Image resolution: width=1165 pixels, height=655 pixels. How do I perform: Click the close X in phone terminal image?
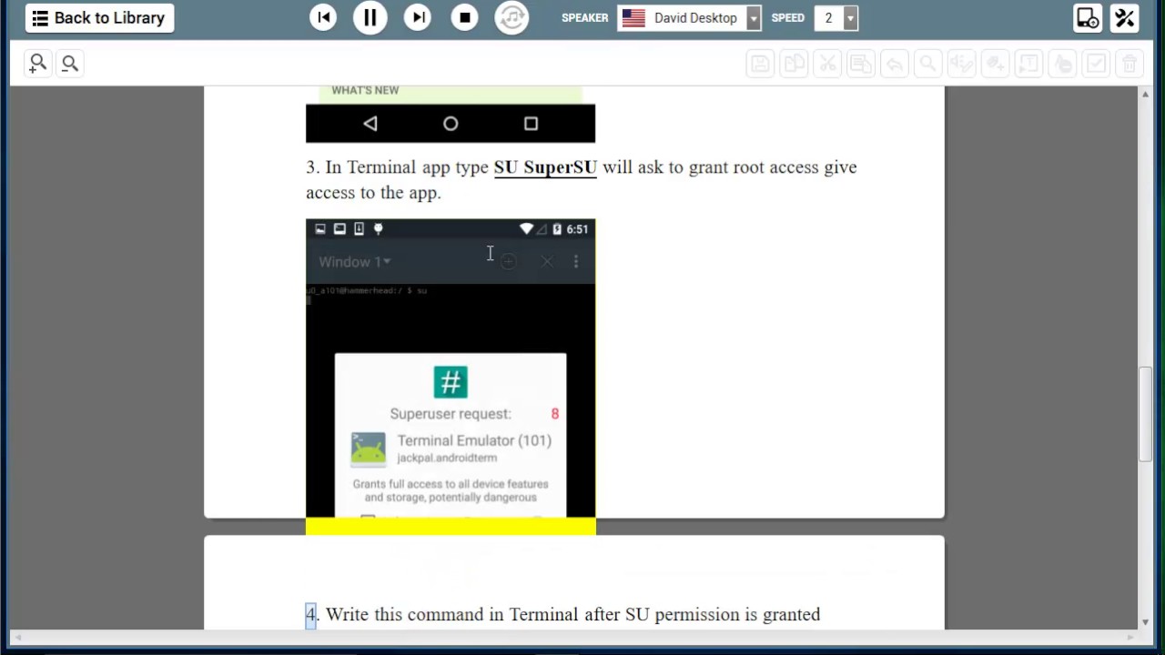pos(547,262)
